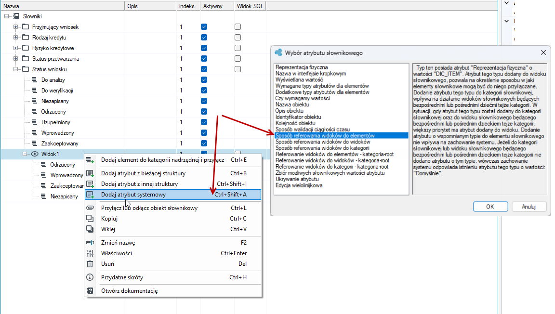This screenshot has width=555, height=314.
Task: Click the Kopiuj copy icon in context menu
Action: point(90,219)
